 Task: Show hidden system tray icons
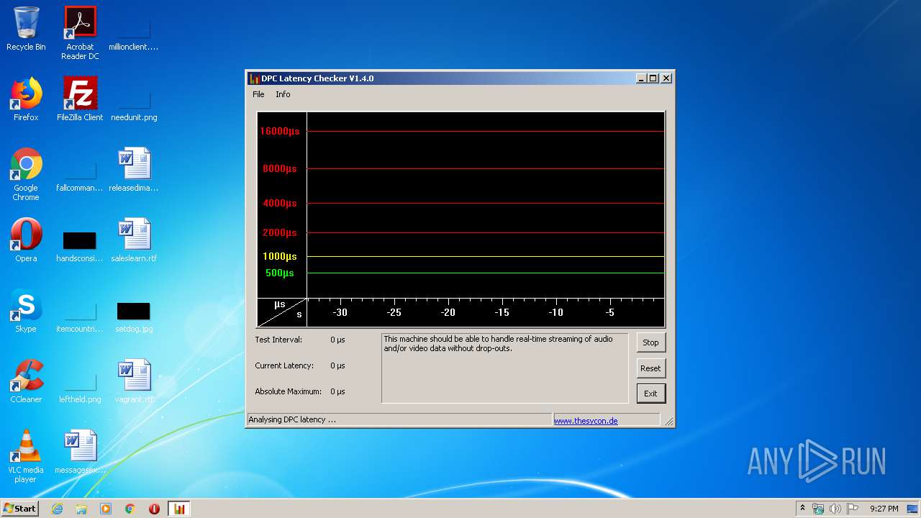click(802, 509)
